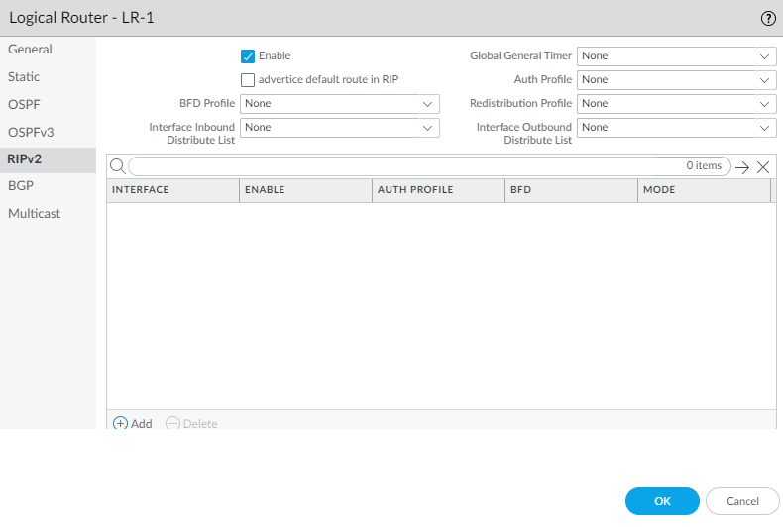Image resolution: width=783 pixels, height=527 pixels.
Task: Open Interface Inbound Distribute List dropdown
Action: [339, 127]
